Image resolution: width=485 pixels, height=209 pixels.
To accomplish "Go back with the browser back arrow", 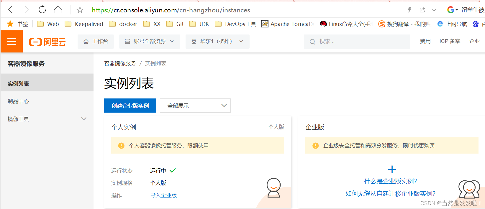I will [x=11, y=10].
